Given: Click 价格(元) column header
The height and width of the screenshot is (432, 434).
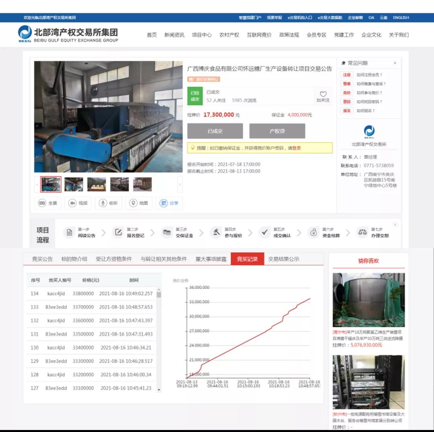Looking at the screenshot, I should (90, 280).
